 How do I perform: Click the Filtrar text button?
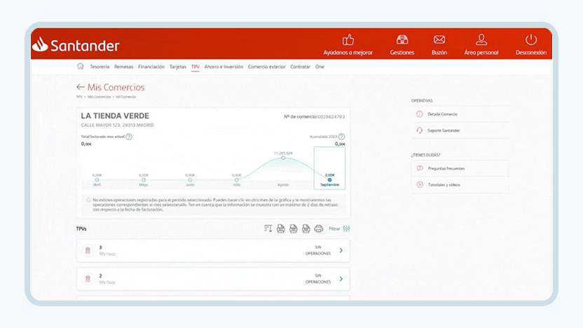334,228
